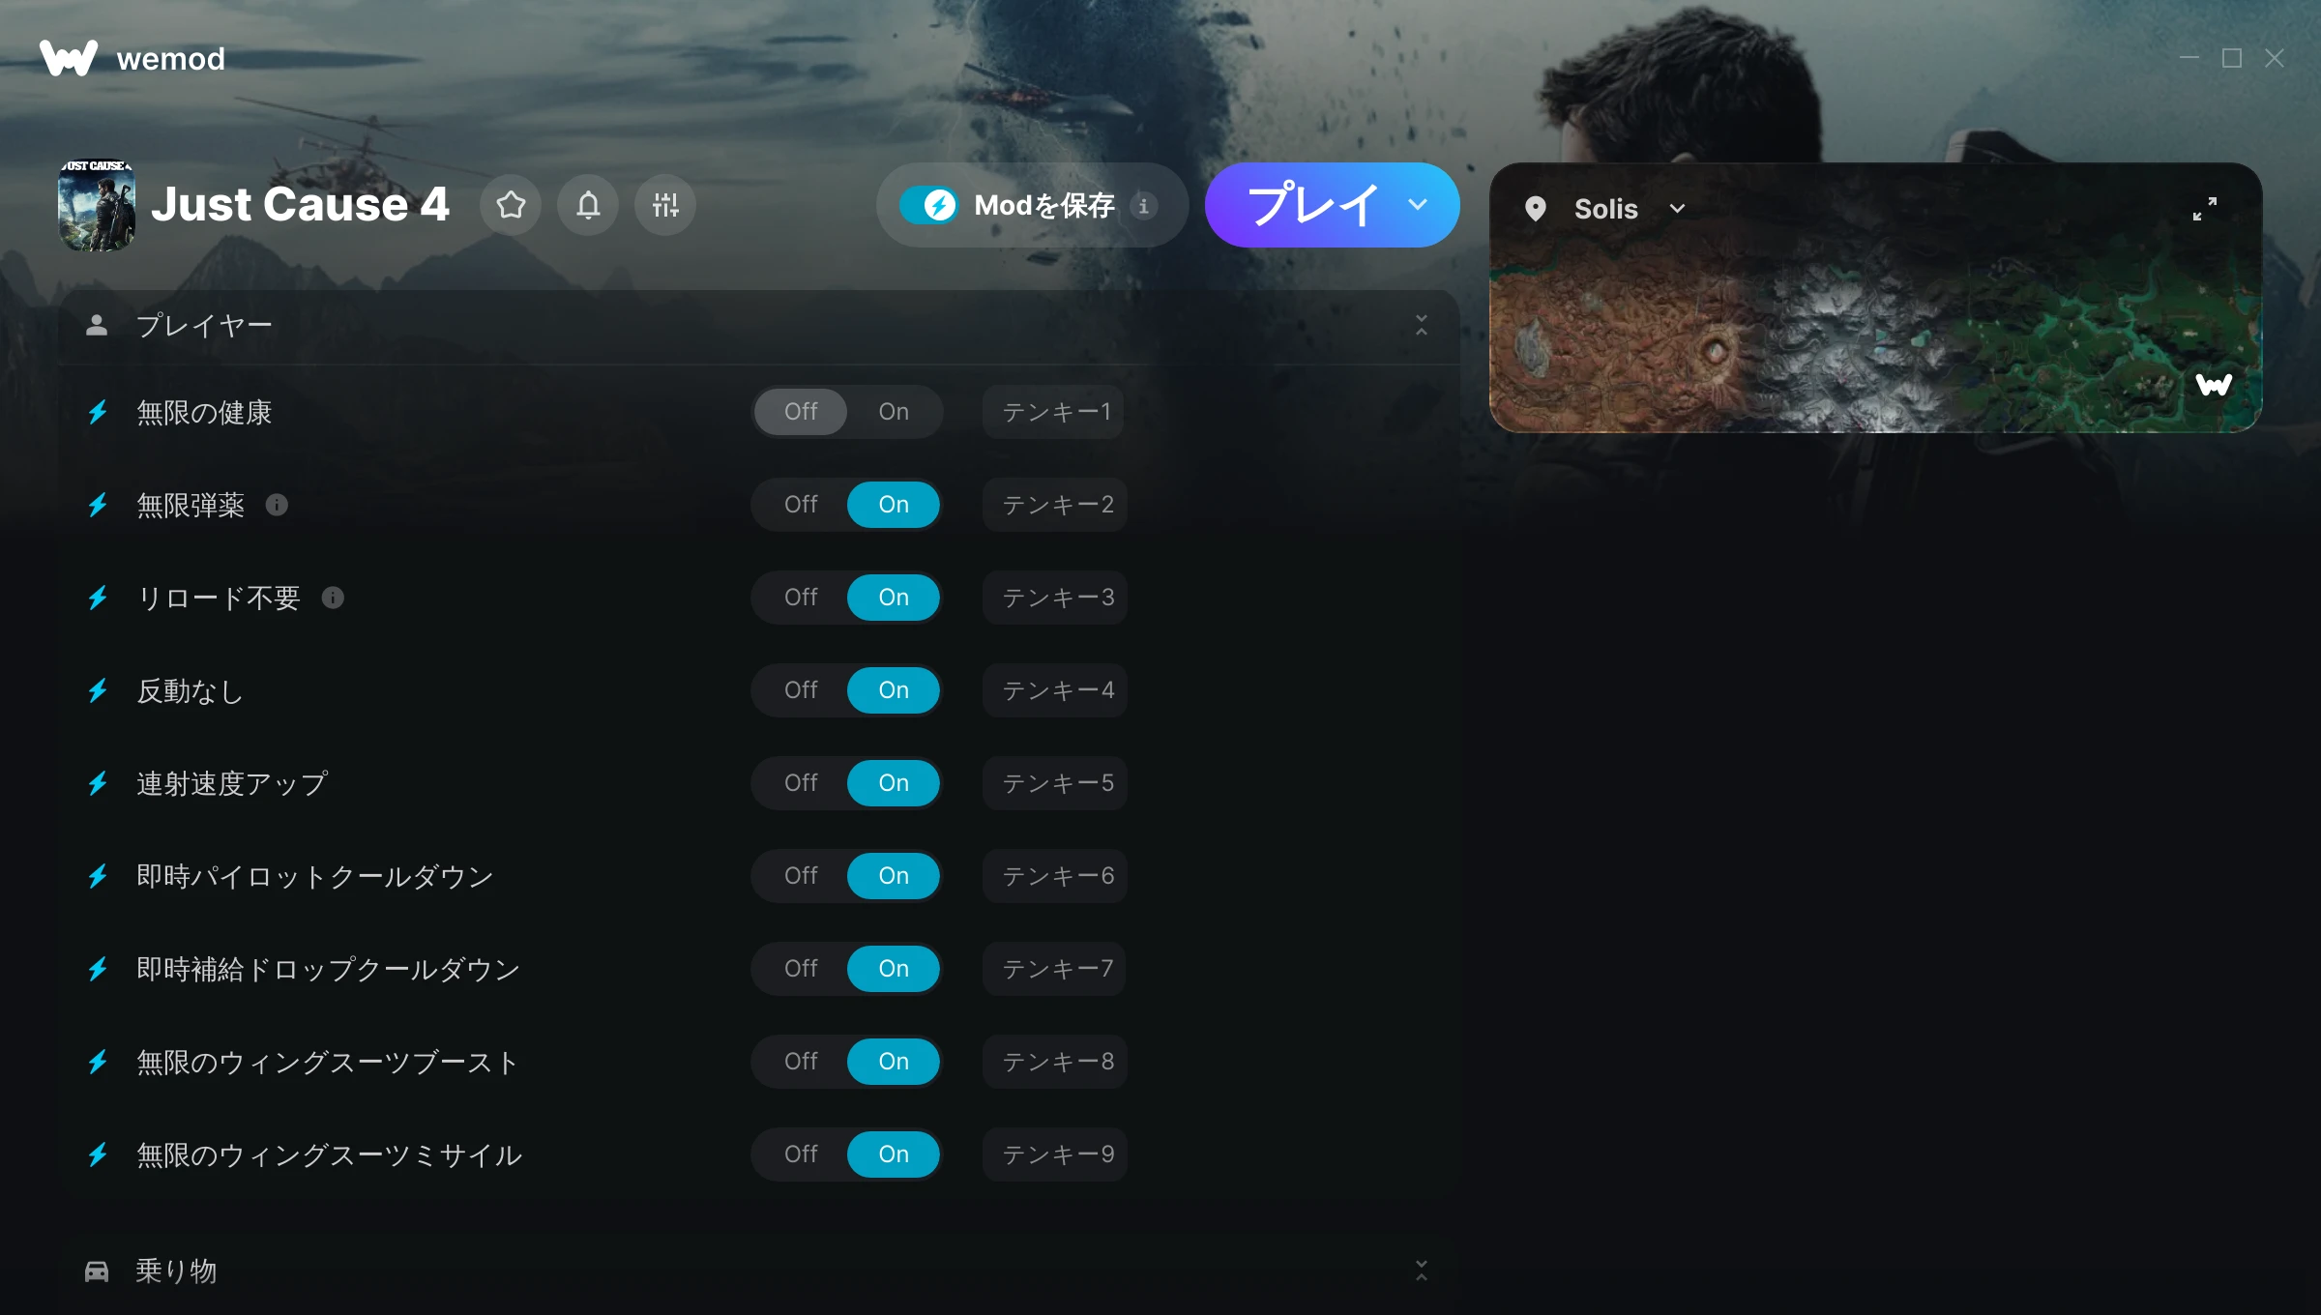Click info icon next to 無限弾薬
Viewport: 2321px width, 1315px height.
coord(277,505)
